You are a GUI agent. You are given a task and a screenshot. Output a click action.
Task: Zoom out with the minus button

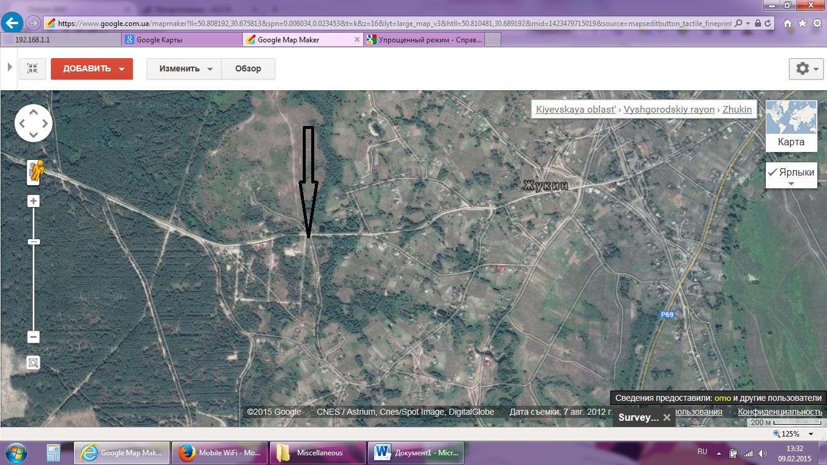point(33,337)
